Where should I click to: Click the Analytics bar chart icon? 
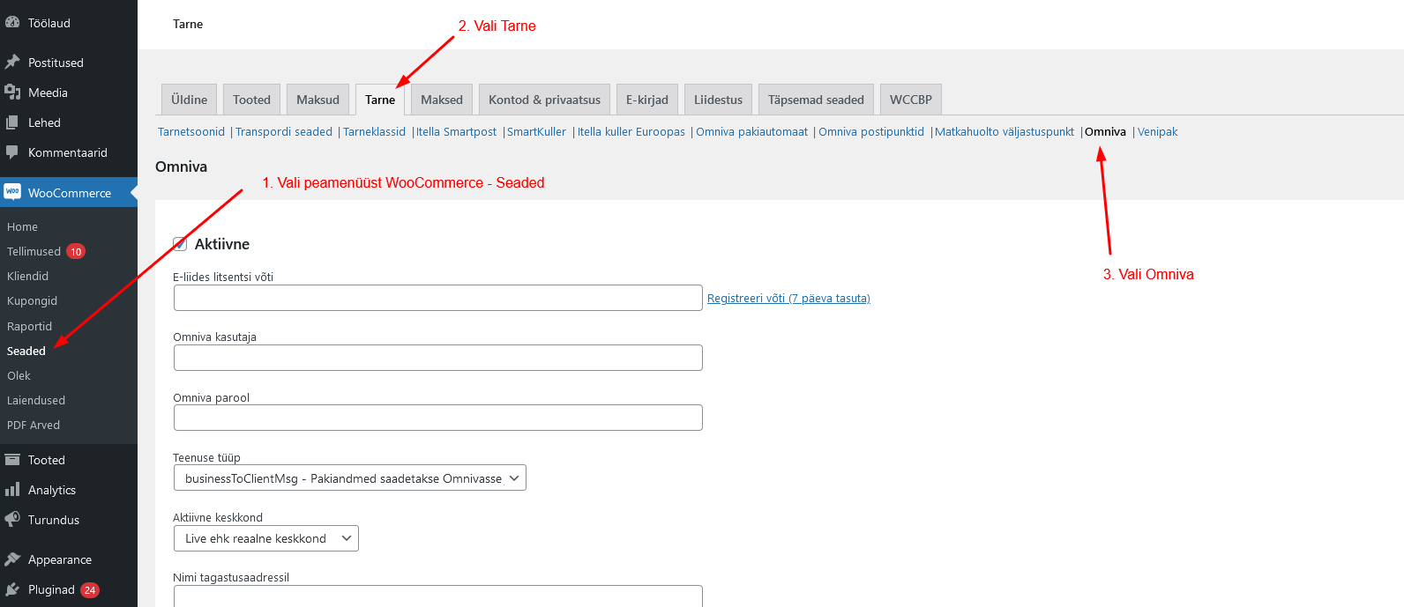coord(12,490)
